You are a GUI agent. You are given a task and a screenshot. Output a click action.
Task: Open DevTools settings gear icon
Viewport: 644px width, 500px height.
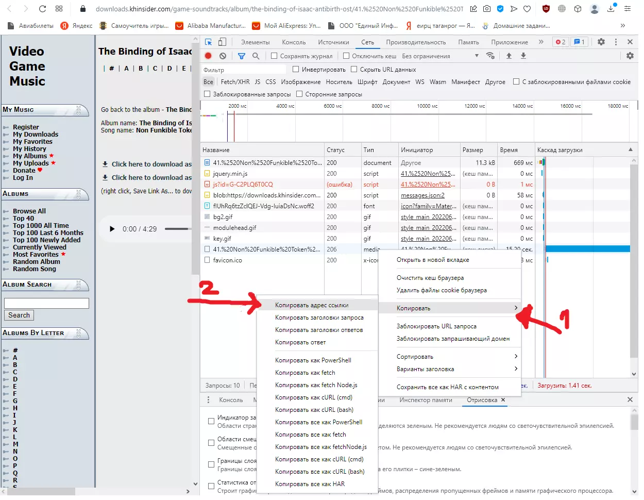coord(601,42)
